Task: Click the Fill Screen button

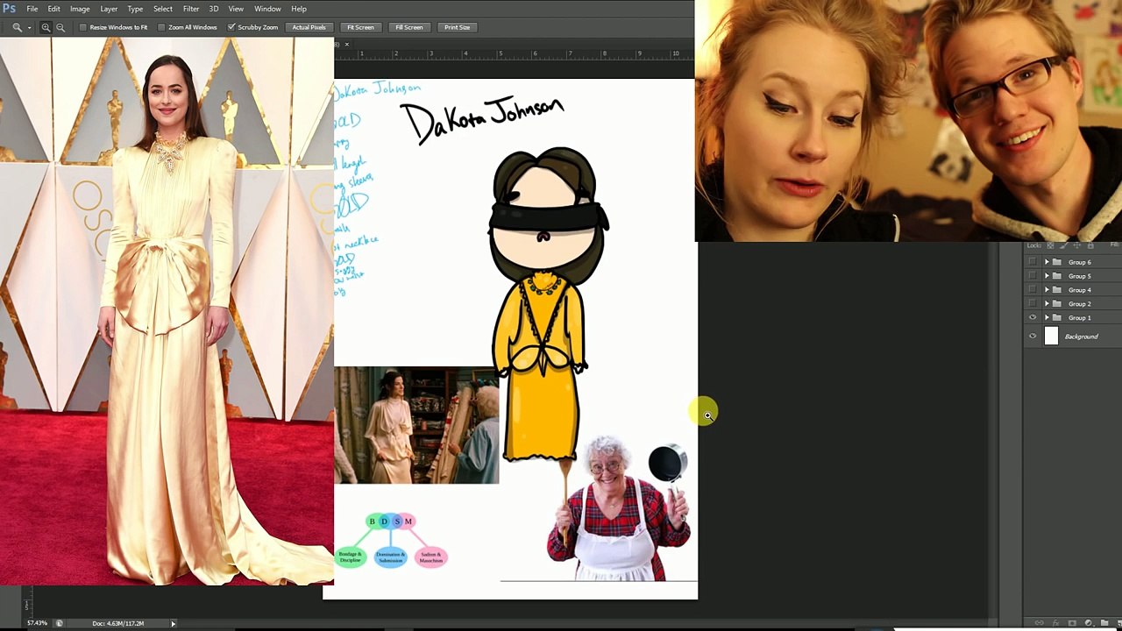Action: (x=408, y=27)
